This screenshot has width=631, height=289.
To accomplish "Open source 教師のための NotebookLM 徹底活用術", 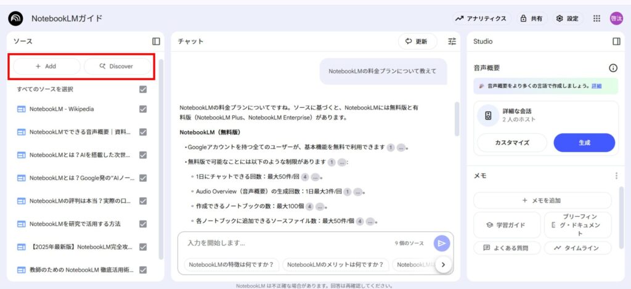I will (x=81, y=270).
